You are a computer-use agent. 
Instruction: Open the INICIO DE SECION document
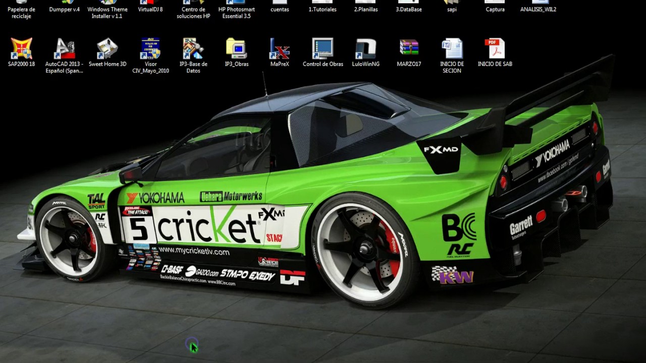pos(452,55)
